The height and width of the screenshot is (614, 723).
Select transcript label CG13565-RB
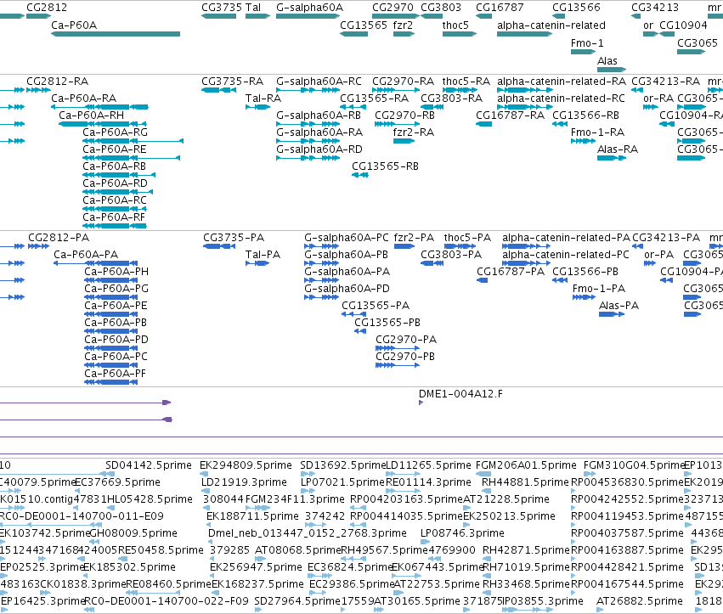pyautogui.click(x=385, y=166)
